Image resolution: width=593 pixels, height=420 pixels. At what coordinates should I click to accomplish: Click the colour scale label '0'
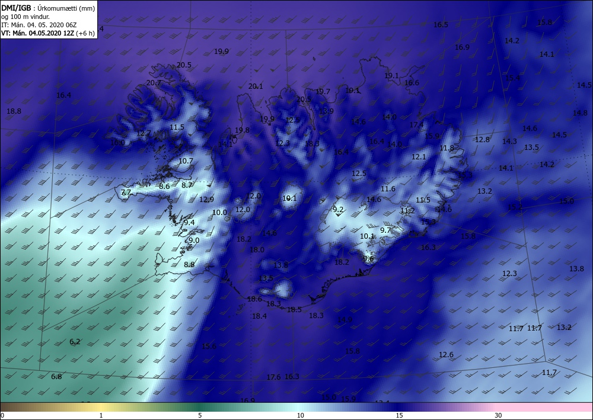[x=2, y=416]
